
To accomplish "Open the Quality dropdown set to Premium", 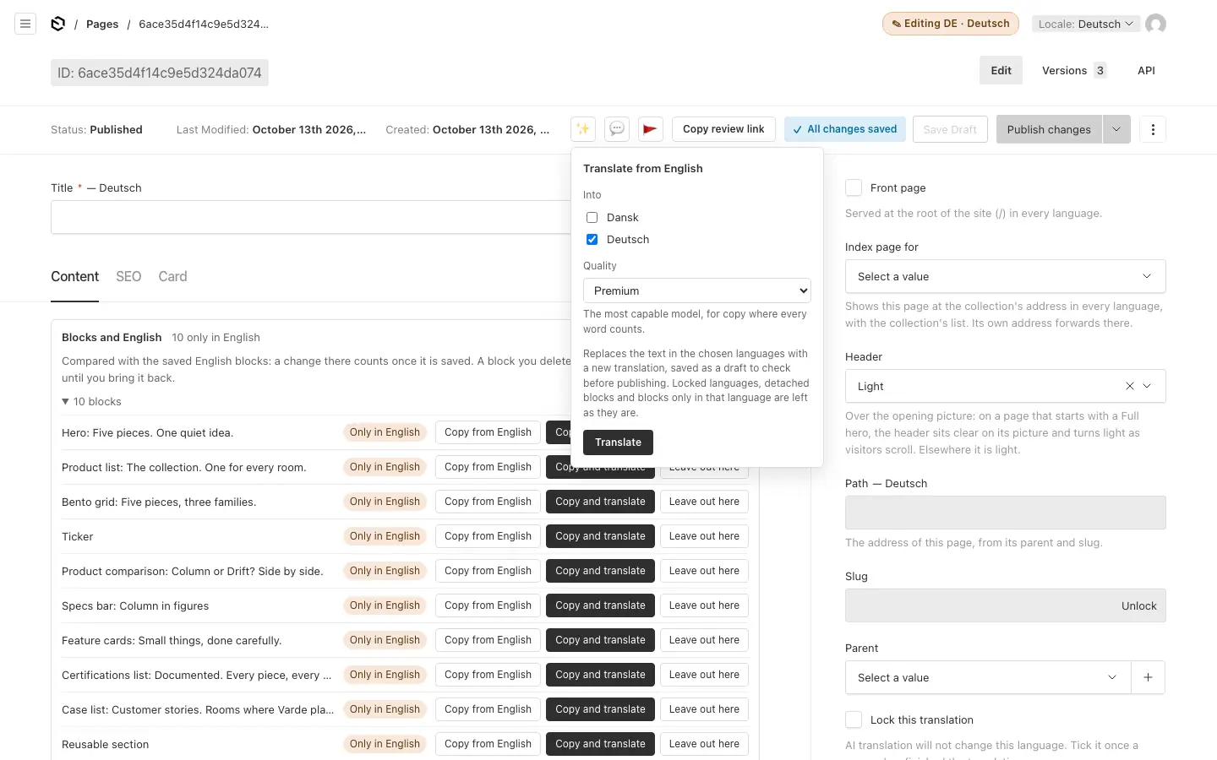I will click(x=697, y=290).
